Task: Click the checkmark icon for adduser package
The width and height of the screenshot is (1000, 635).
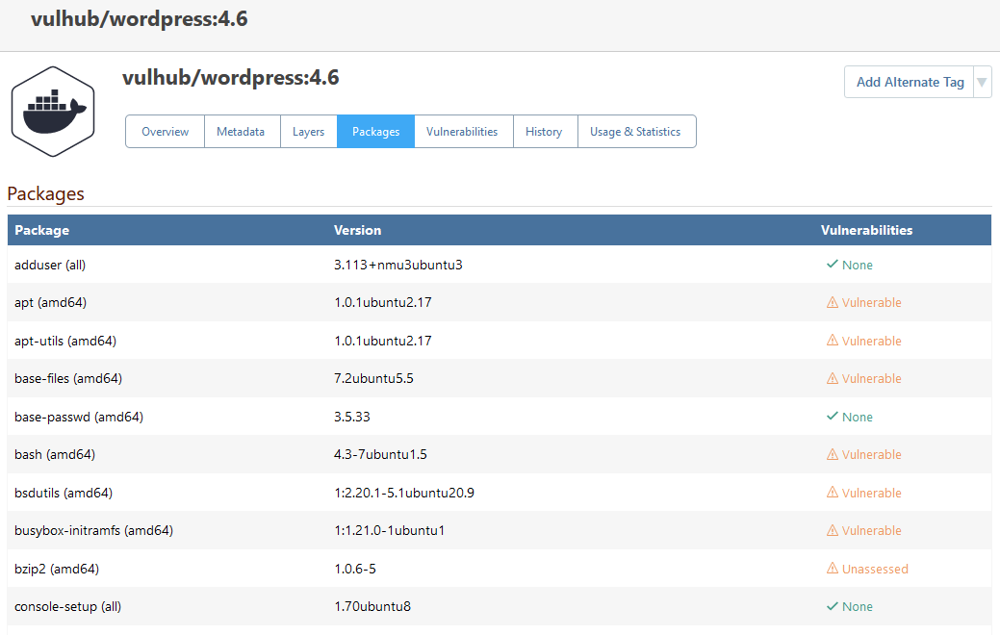Action: coord(832,265)
